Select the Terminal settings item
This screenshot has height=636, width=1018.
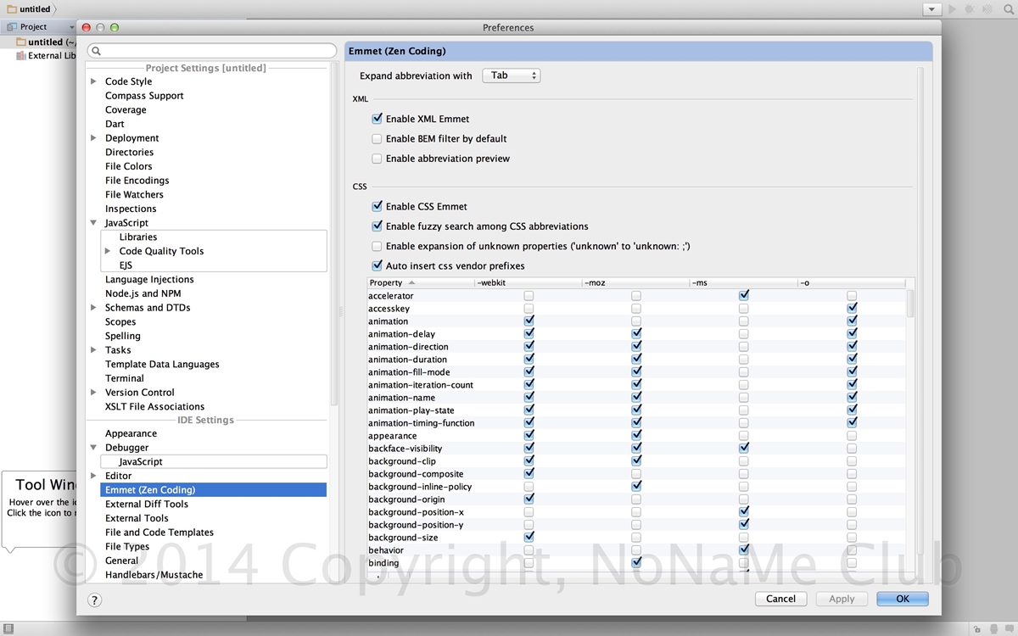[x=125, y=378]
